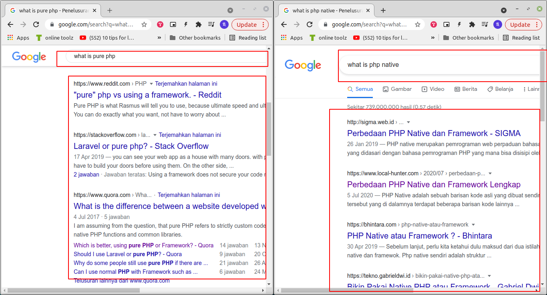Switch to the Berita search tab
The image size is (547, 295).
click(466, 89)
